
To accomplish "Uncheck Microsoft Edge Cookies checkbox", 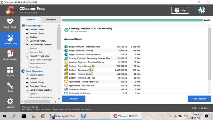I will 27,37.
